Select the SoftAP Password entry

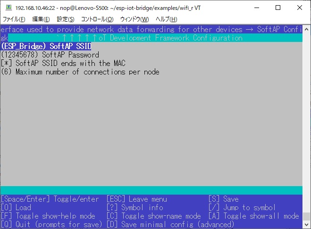(x=50, y=55)
